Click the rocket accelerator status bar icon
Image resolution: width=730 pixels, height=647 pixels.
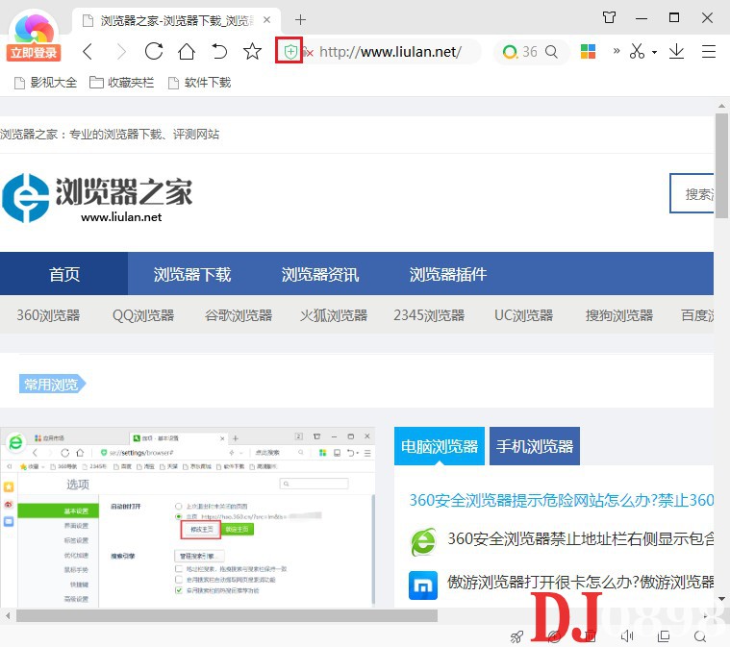[x=516, y=635]
